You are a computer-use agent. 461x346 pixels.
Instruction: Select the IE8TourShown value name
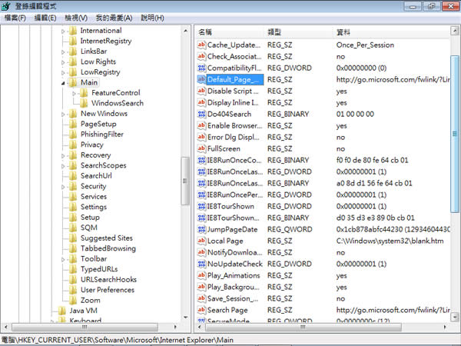point(230,207)
